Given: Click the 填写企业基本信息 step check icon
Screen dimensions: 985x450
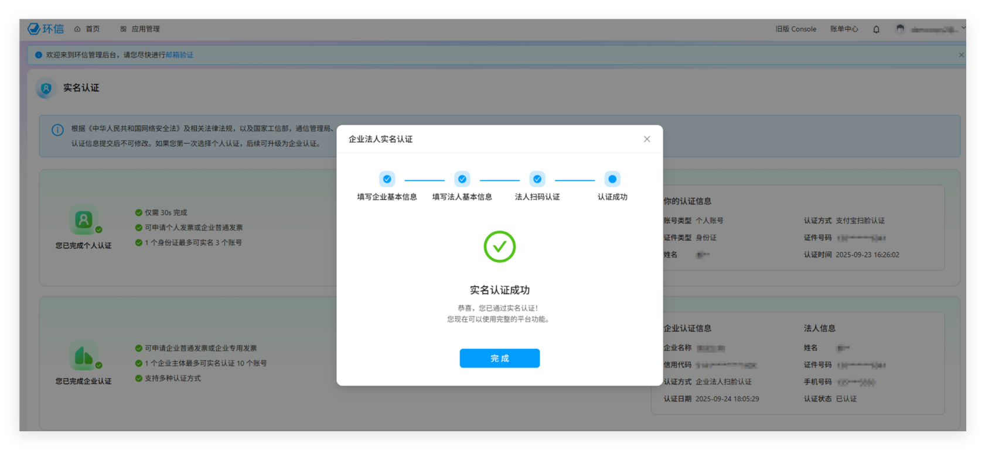Looking at the screenshot, I should (387, 179).
